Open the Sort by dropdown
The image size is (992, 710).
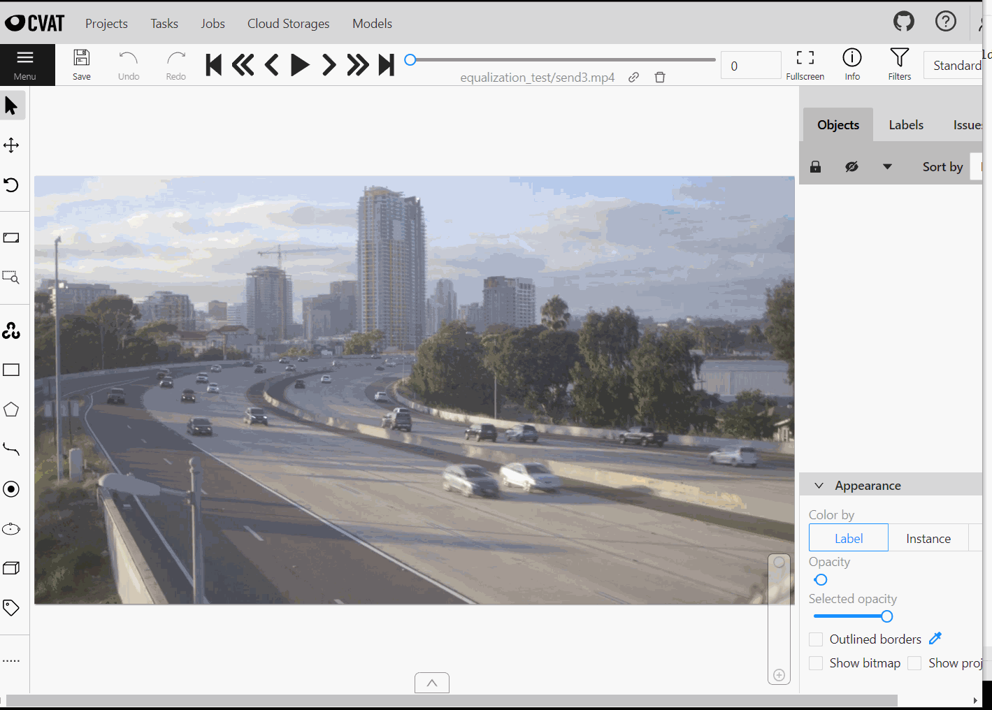coord(977,167)
